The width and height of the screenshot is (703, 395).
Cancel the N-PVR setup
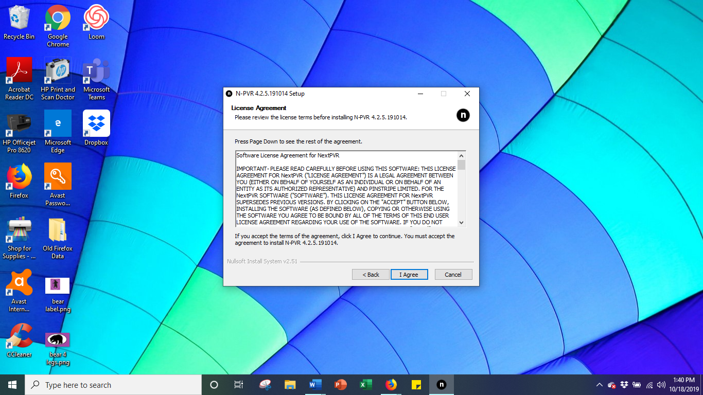tap(453, 275)
